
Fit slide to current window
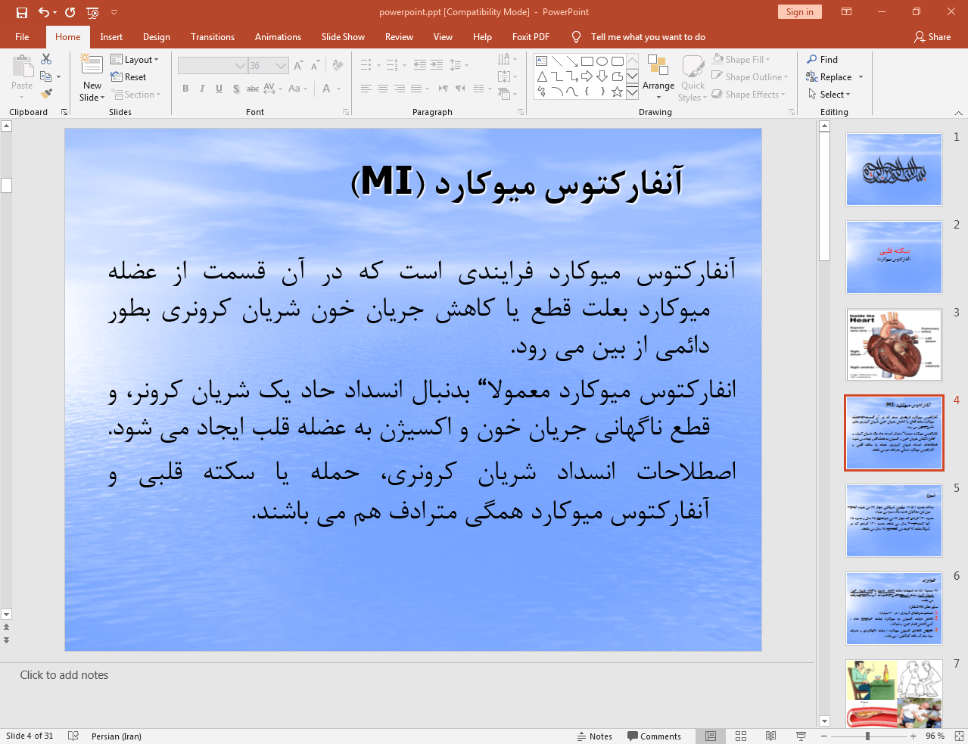click(x=959, y=736)
